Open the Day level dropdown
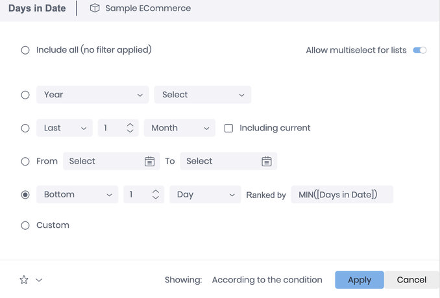Viewport: 440px width, 298px height. (x=205, y=194)
